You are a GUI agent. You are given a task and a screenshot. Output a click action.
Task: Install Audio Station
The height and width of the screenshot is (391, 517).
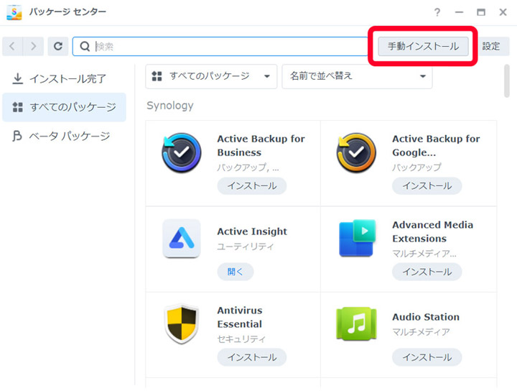click(x=427, y=357)
